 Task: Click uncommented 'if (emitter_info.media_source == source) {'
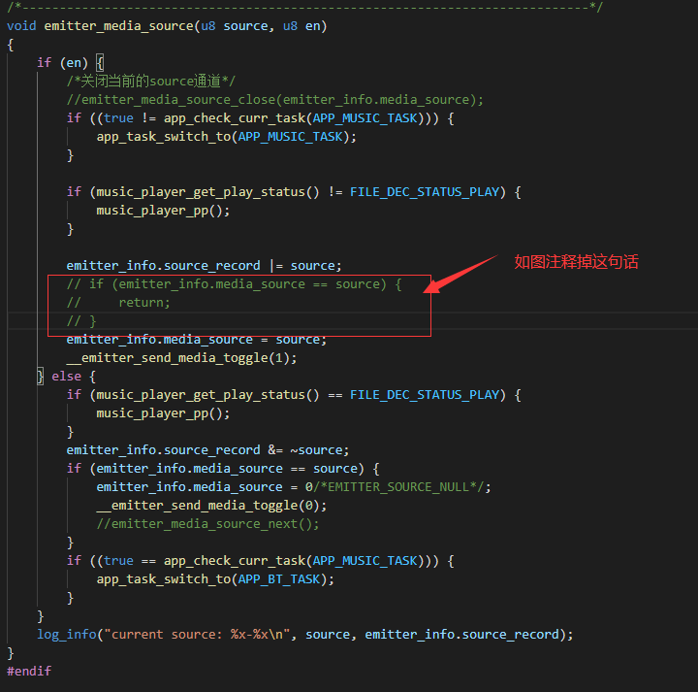[x=223, y=469]
